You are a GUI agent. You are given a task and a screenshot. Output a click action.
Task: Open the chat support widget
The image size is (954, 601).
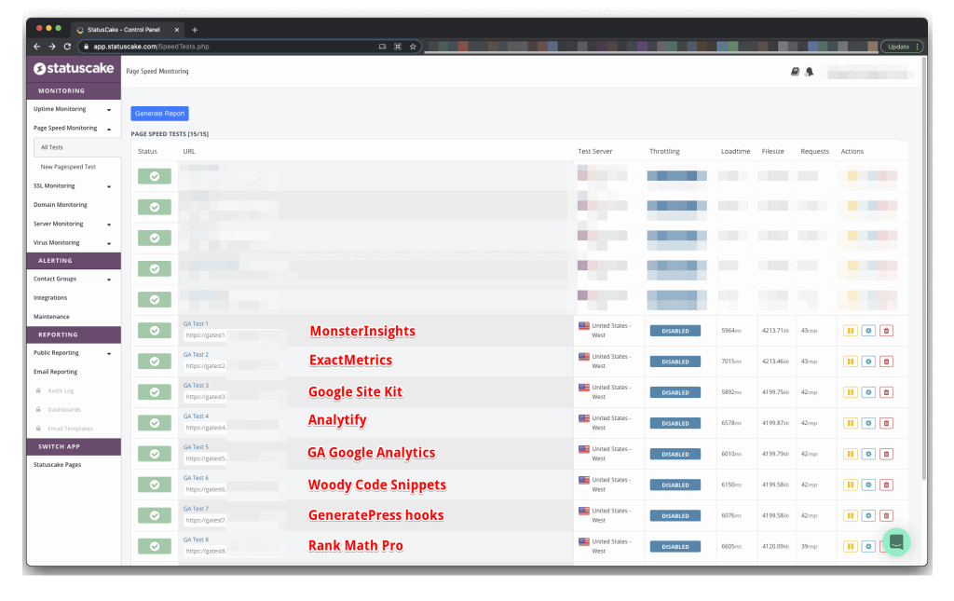pos(896,541)
